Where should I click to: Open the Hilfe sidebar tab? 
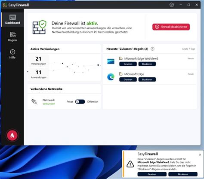tap(12, 54)
